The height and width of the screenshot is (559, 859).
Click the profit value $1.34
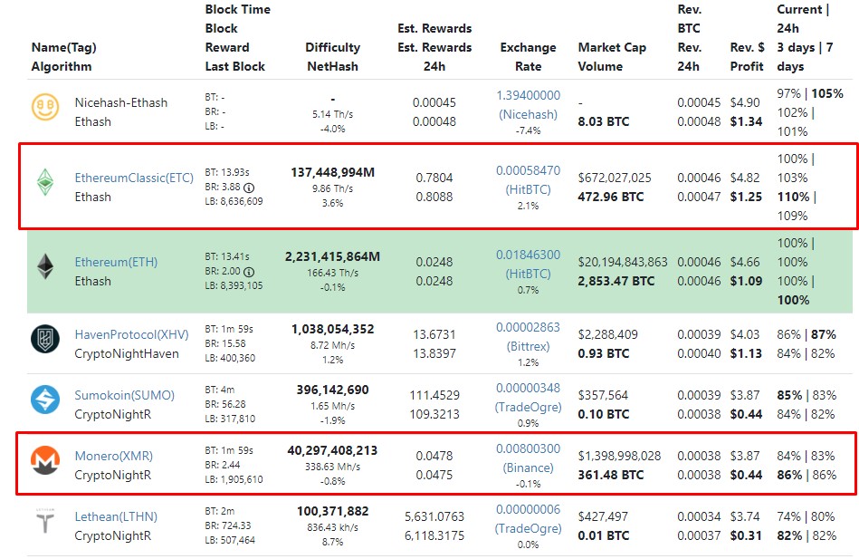pyautogui.click(x=746, y=121)
